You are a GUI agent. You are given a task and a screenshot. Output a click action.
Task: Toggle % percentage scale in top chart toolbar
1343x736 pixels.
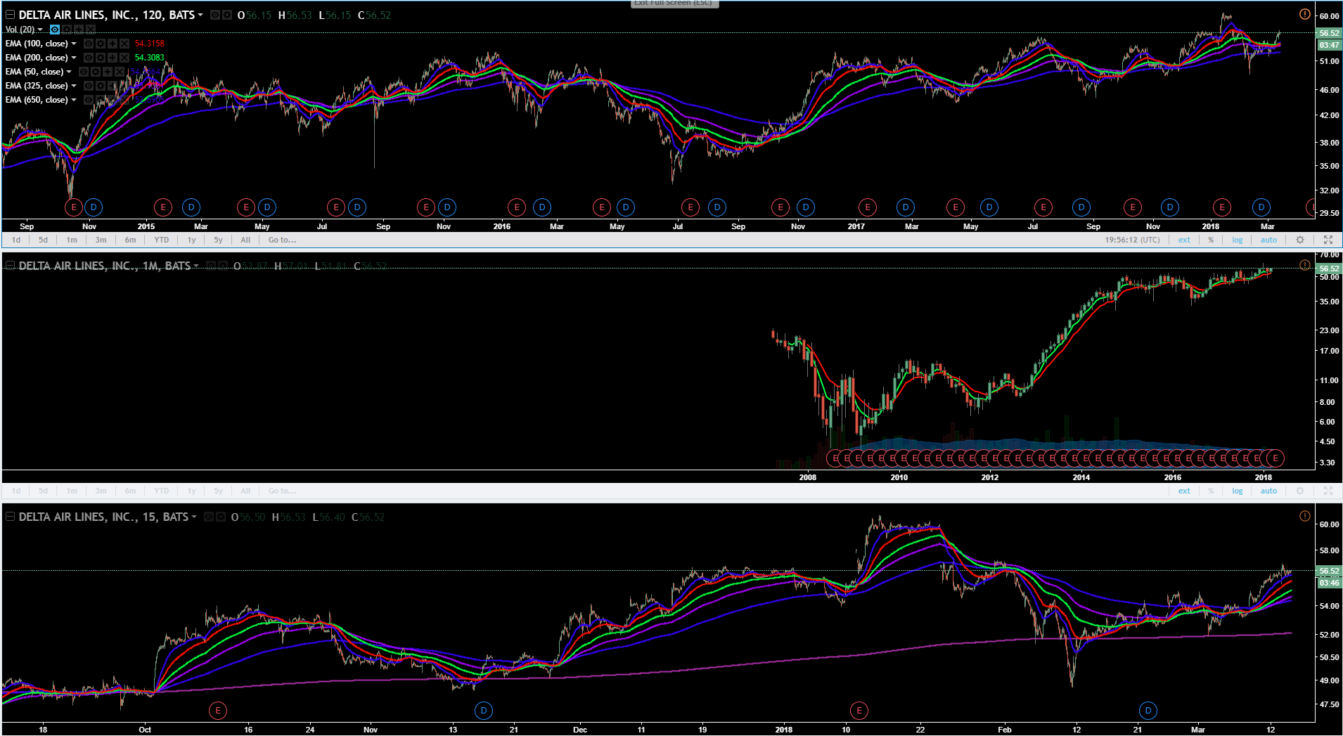tap(1211, 240)
